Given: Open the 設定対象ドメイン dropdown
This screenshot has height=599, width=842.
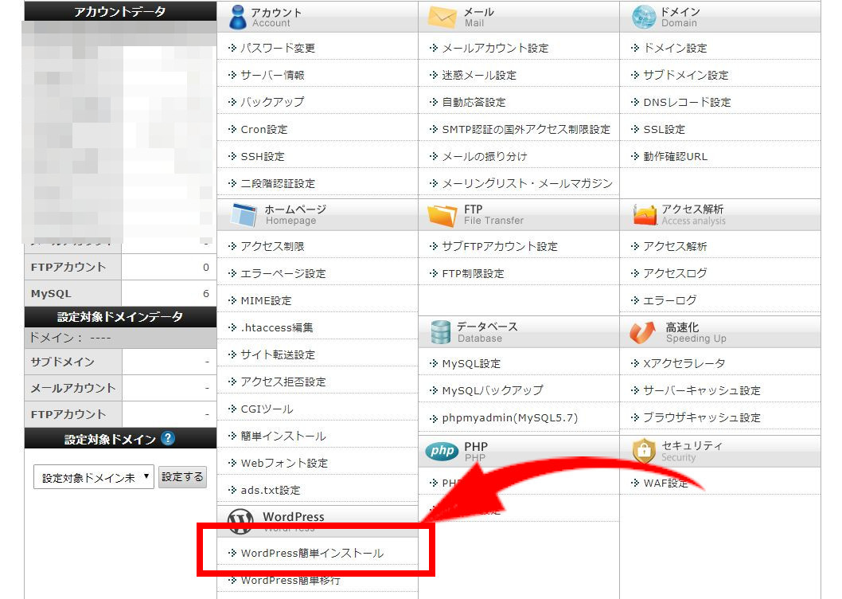Looking at the screenshot, I should pyautogui.click(x=93, y=477).
